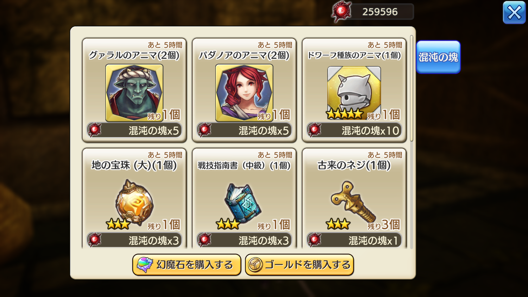
Task: Click the shop list vertical scrollbar
Action: 411,88
